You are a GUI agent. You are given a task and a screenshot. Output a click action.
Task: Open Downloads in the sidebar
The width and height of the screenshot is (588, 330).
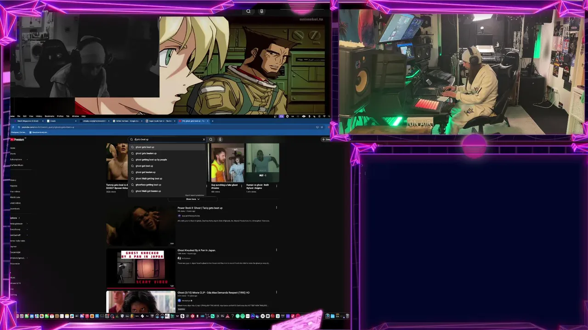pos(15,209)
